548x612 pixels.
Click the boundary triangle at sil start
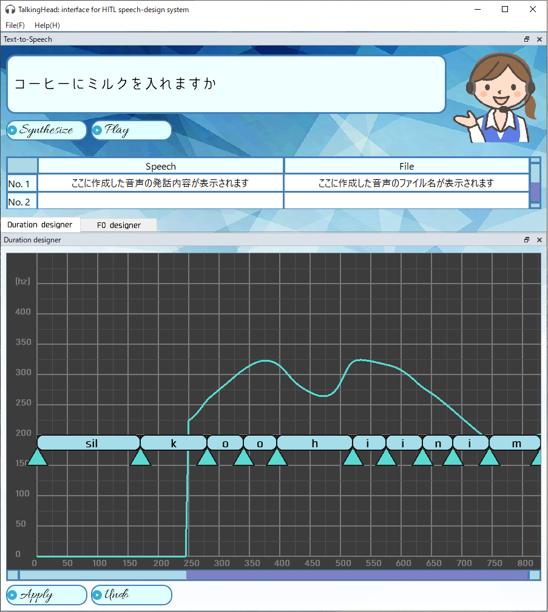(x=38, y=458)
